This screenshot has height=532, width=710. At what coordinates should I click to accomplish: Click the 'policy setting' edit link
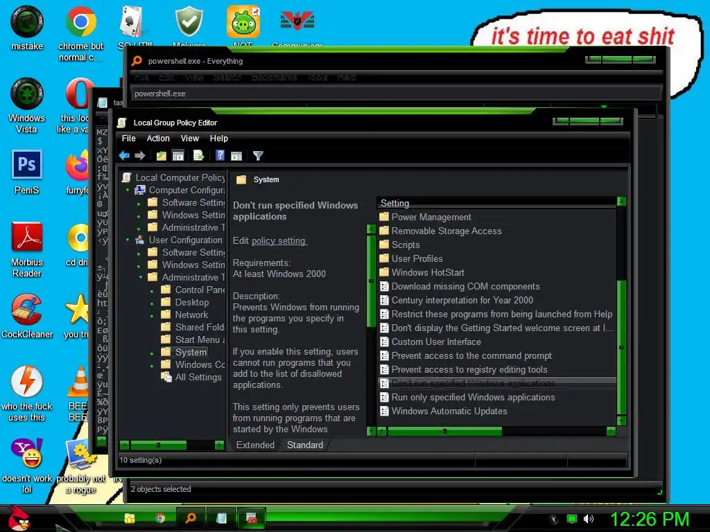[x=279, y=240]
